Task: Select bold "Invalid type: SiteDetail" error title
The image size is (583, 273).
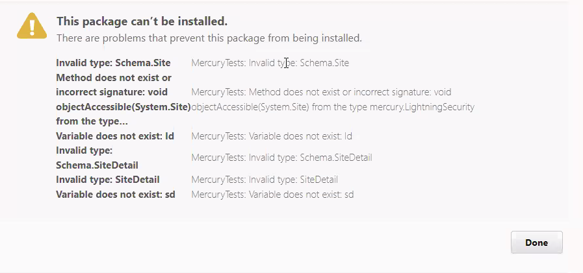Action: click(x=108, y=180)
